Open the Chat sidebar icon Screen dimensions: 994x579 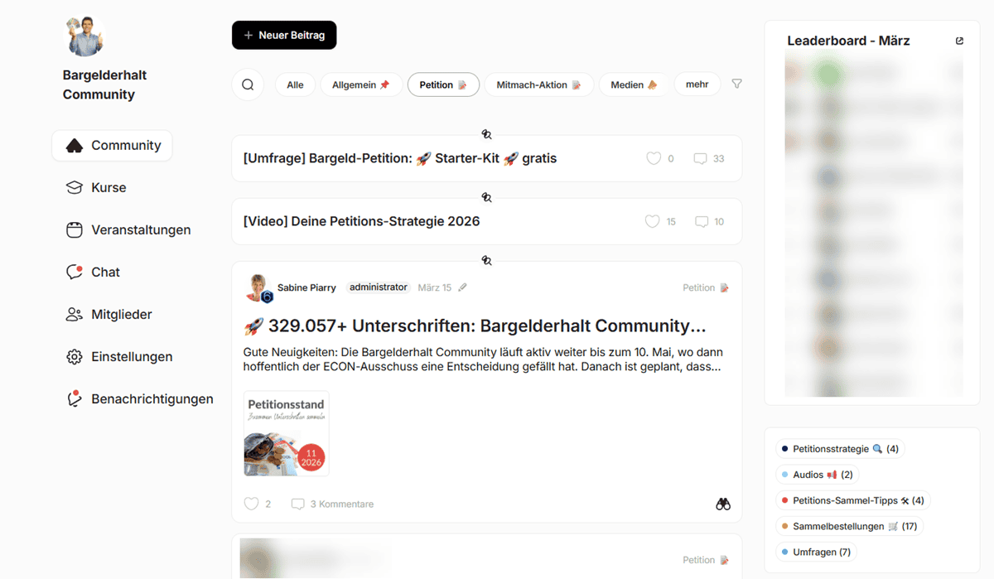click(74, 272)
